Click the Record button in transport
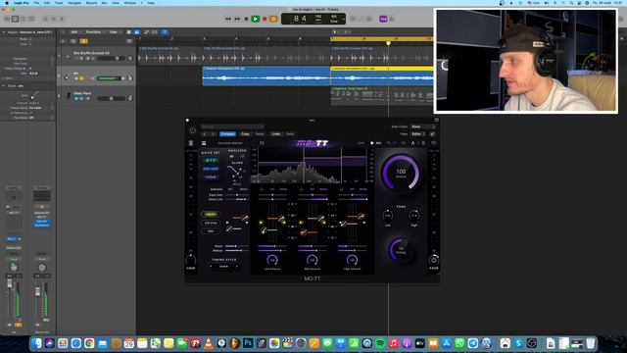 pyautogui.click(x=265, y=19)
